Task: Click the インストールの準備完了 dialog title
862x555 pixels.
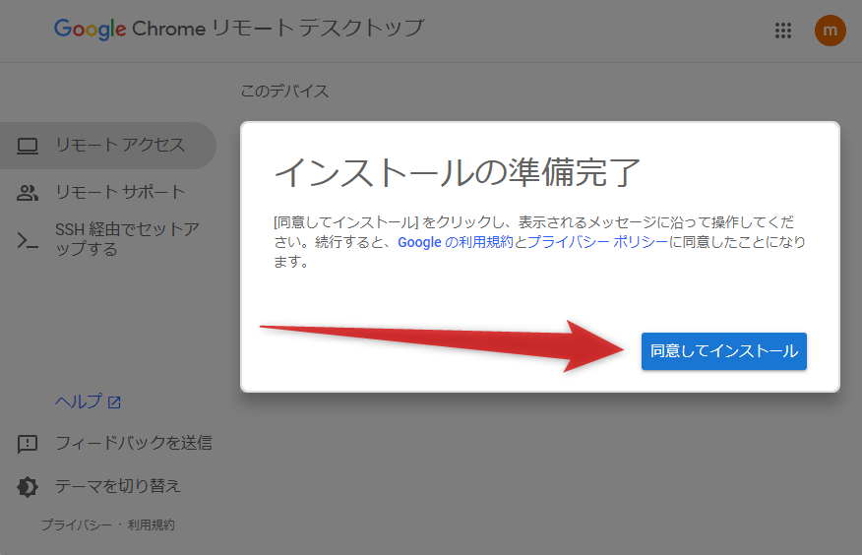Action: click(x=458, y=172)
